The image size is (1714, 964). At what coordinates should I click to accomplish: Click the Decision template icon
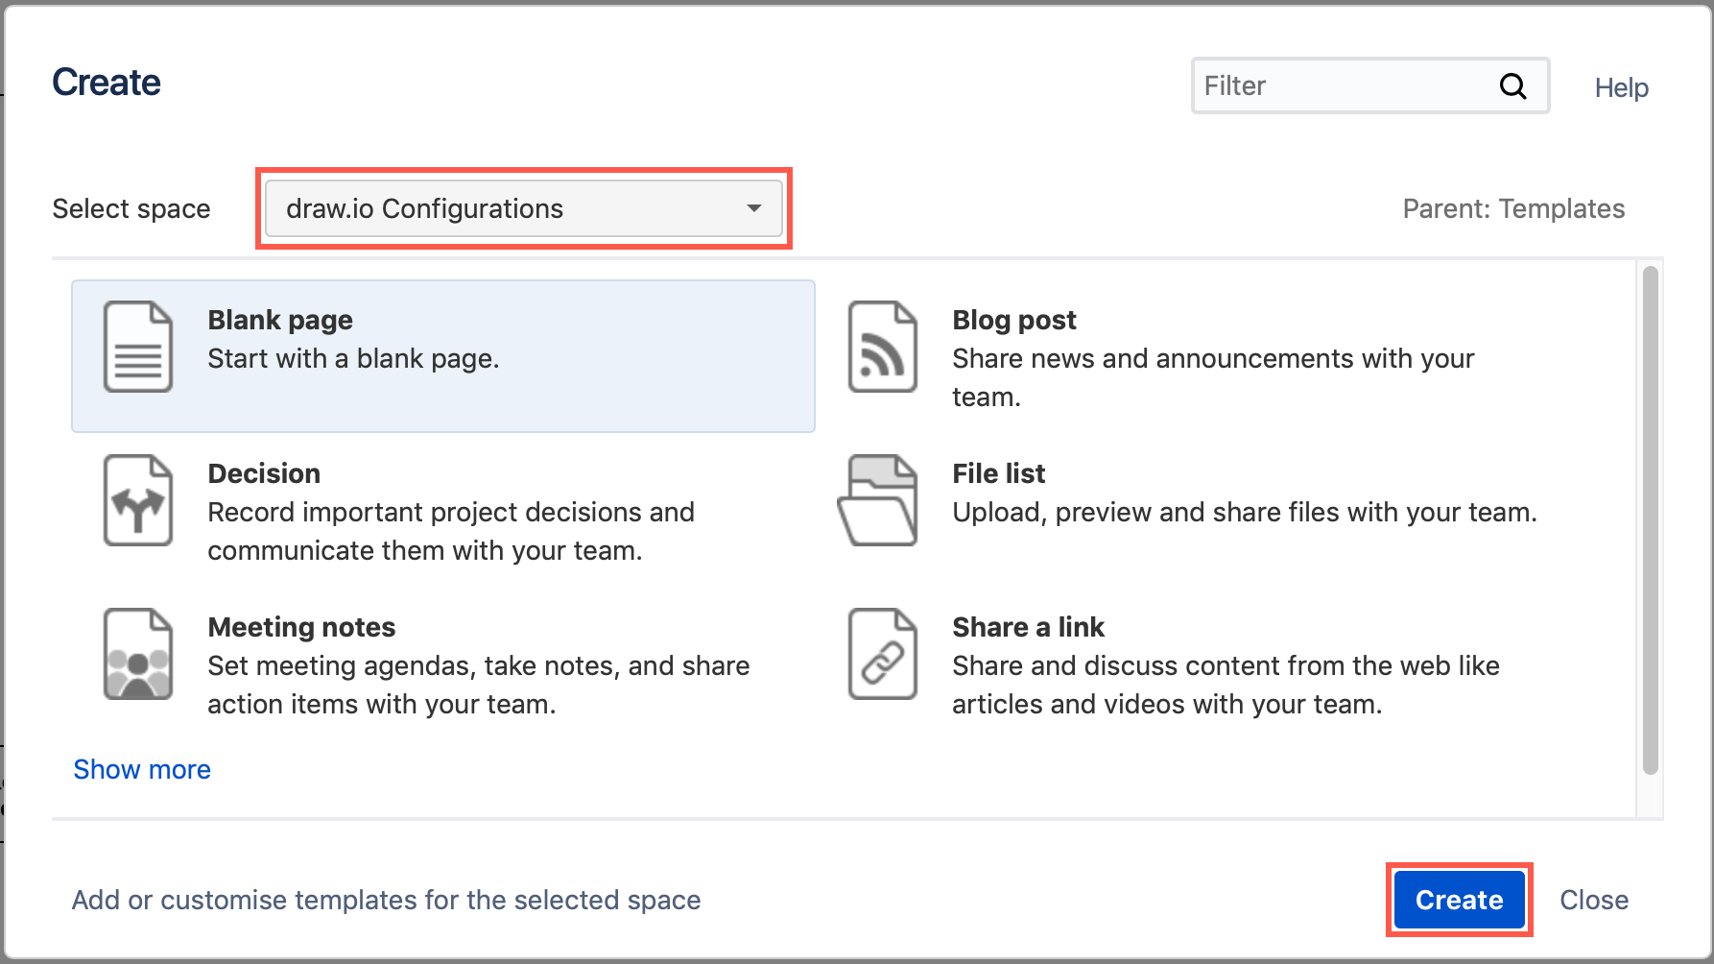tap(137, 500)
